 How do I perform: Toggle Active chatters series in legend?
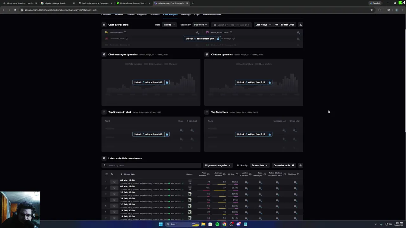tap(245, 64)
